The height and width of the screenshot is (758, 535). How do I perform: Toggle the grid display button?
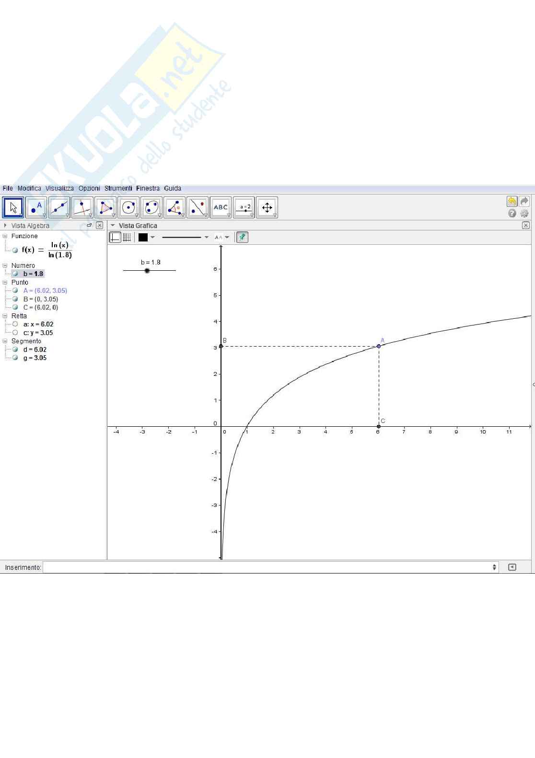point(127,237)
